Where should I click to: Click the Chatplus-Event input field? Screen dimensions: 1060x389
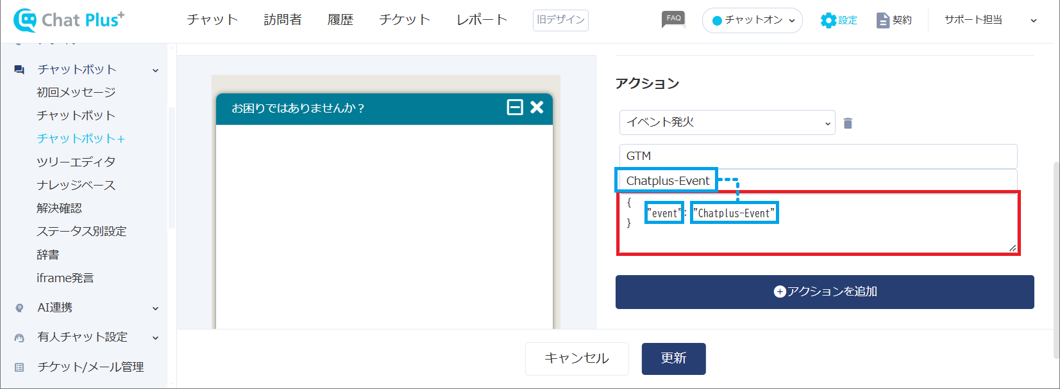(x=818, y=180)
